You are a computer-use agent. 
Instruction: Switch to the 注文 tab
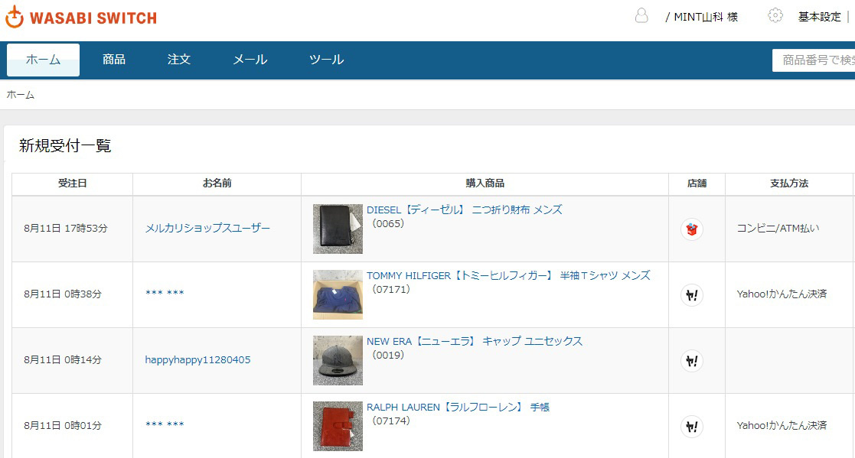click(x=179, y=60)
